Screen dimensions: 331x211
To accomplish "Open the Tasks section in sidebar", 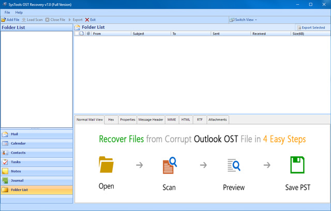I will tap(36, 162).
